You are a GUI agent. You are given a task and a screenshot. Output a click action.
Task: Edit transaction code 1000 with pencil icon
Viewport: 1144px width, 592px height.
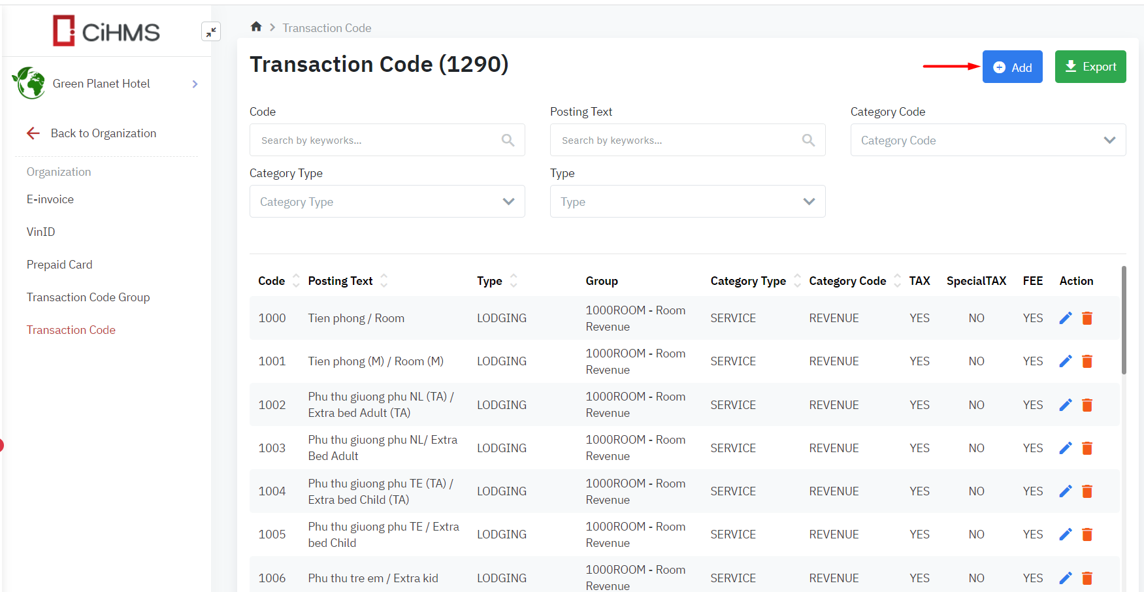[x=1065, y=318]
